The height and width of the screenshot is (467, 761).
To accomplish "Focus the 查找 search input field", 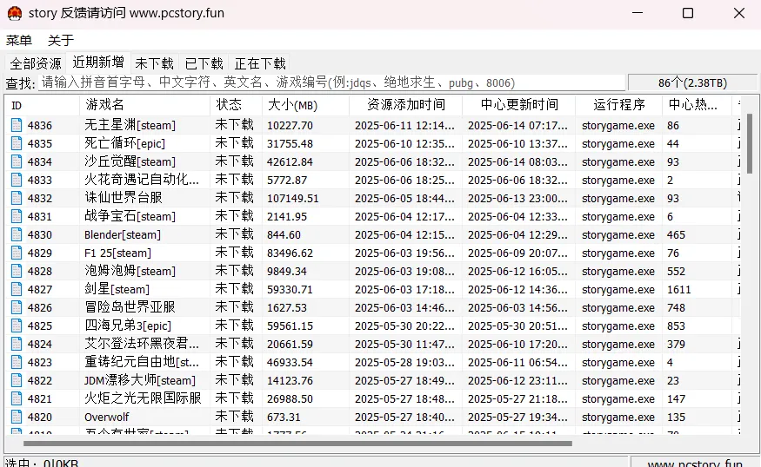I will point(332,82).
